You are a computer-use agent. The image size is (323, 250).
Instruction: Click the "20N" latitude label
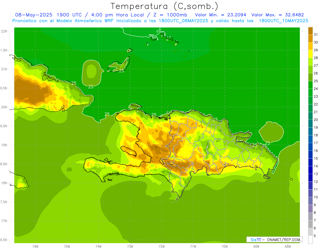(5, 107)
